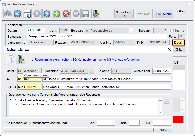Delete entry with red X icon
Screen dimensions: 195x136
pos(66,14)
